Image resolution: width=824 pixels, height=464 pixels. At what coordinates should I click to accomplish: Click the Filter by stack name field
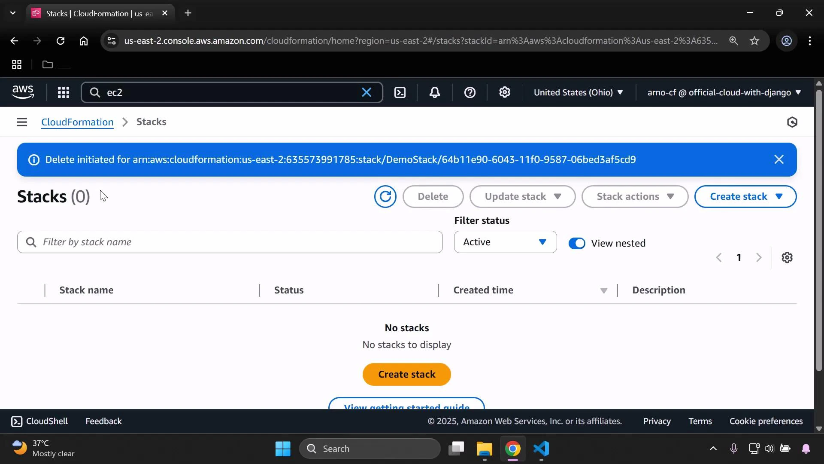point(230,242)
